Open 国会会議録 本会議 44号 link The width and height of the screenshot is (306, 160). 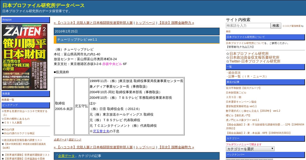pyautogui.click(x=259, y=133)
